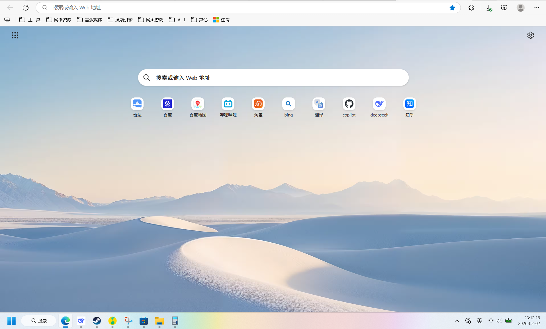Click the central Web search box

(x=273, y=78)
